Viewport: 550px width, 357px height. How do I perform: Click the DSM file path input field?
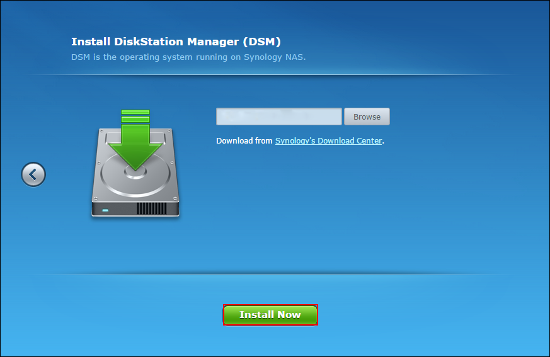(x=279, y=116)
